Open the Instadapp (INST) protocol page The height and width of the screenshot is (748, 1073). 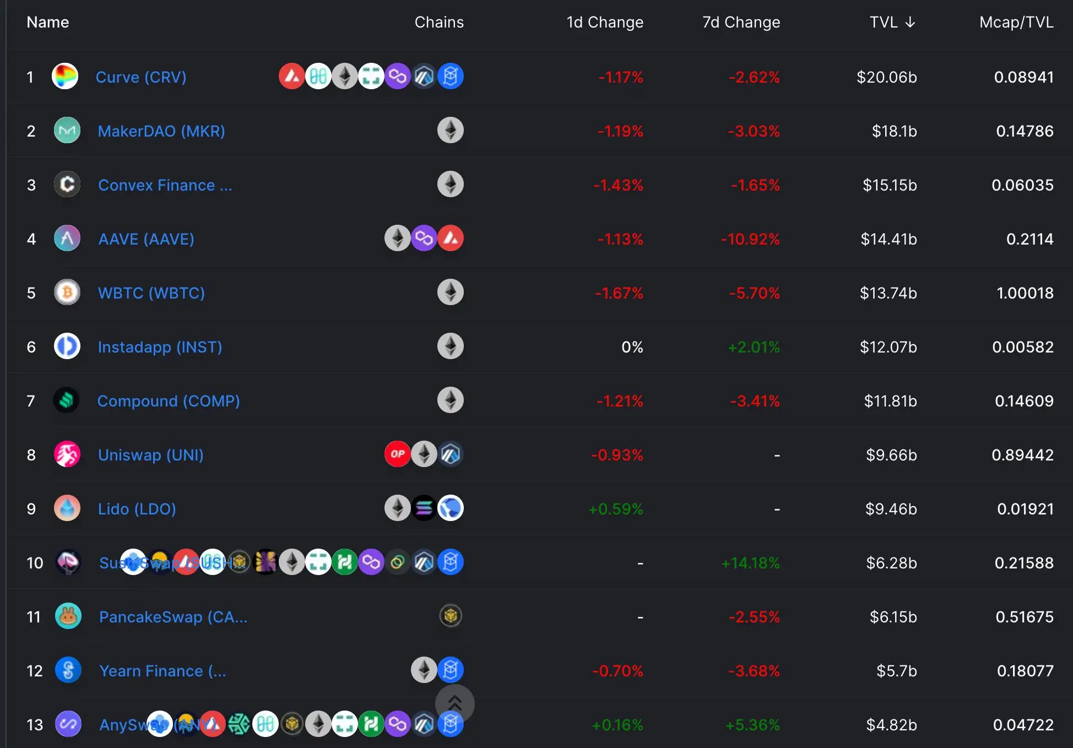(160, 347)
